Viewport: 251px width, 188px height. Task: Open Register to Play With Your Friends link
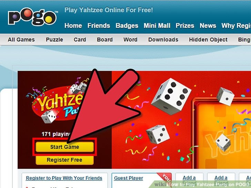(64, 178)
